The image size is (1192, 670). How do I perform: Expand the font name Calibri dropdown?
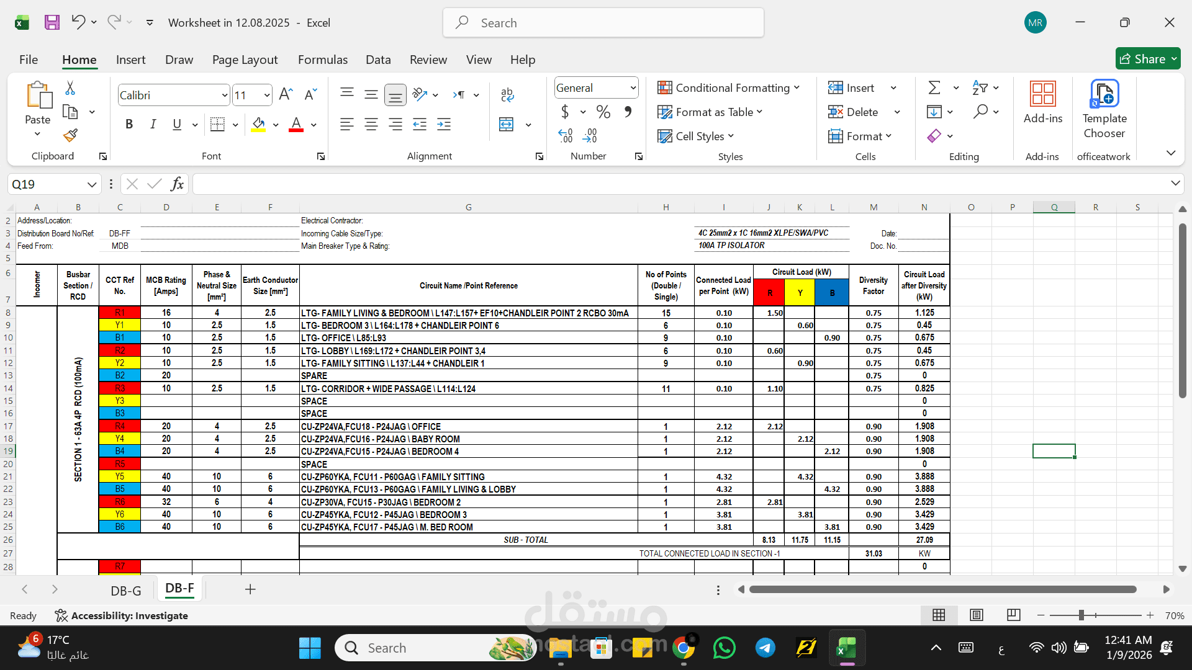point(224,95)
